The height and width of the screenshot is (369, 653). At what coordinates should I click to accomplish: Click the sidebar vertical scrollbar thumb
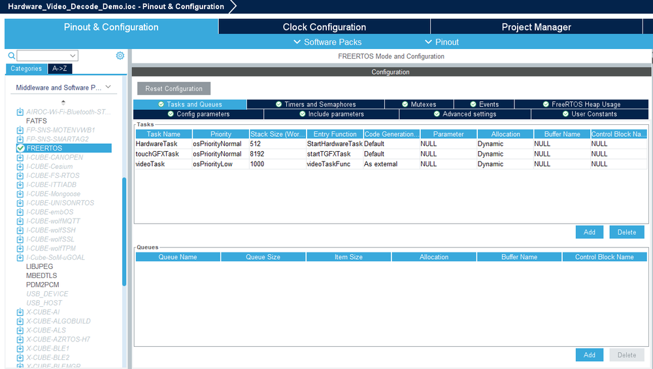click(124, 232)
